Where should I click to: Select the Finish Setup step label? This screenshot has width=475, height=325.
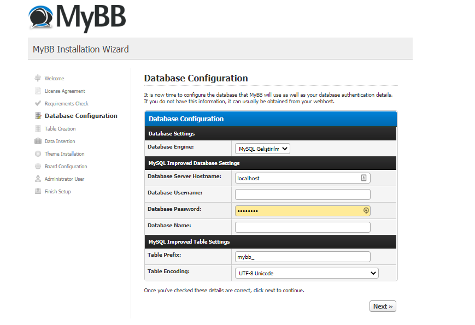click(57, 192)
